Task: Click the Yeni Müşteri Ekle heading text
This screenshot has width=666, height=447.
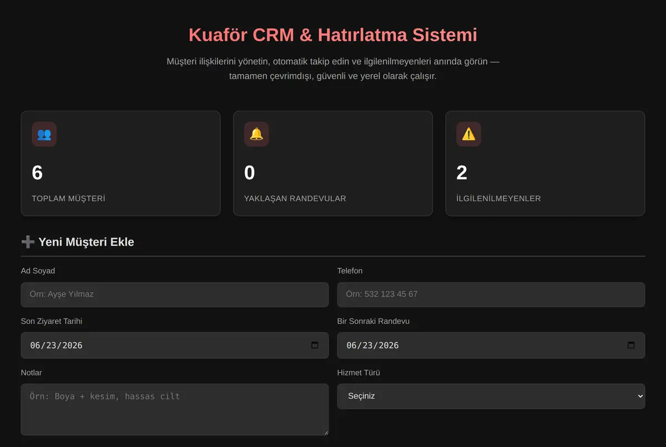Action: point(86,242)
